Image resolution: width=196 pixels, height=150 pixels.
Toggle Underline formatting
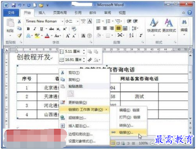point(41,29)
